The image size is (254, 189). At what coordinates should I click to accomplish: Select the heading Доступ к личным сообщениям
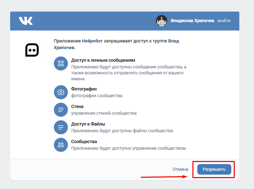tap(103, 60)
